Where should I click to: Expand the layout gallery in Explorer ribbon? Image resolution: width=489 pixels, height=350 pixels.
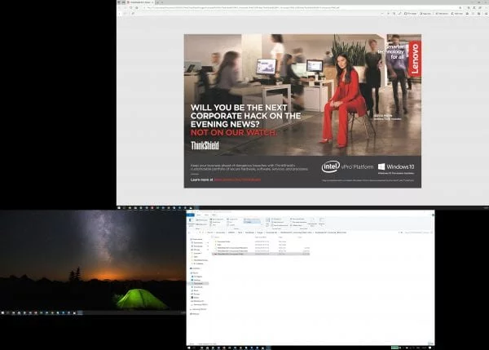(x=262, y=225)
